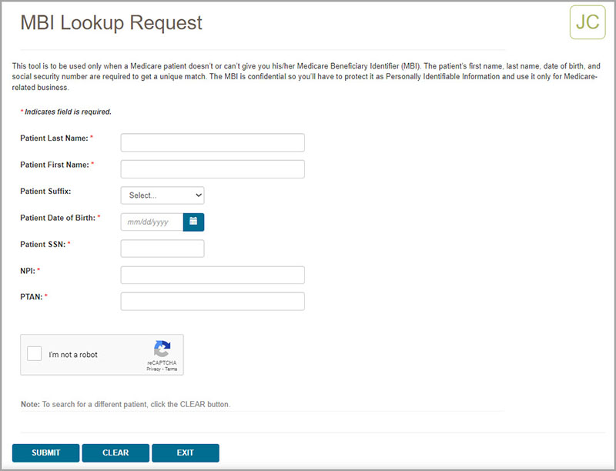Click the red asterisk required-field notice
Viewport: 616px width, 471px height.
click(65, 111)
